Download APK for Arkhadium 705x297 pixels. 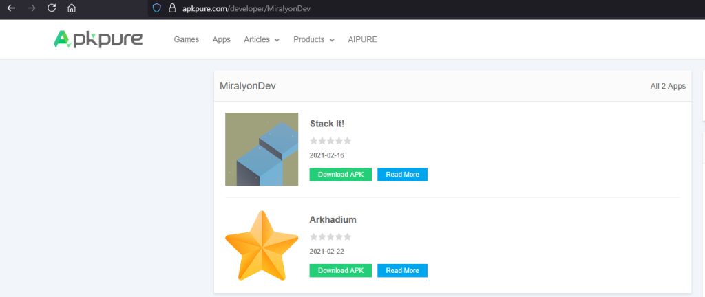pyautogui.click(x=341, y=270)
